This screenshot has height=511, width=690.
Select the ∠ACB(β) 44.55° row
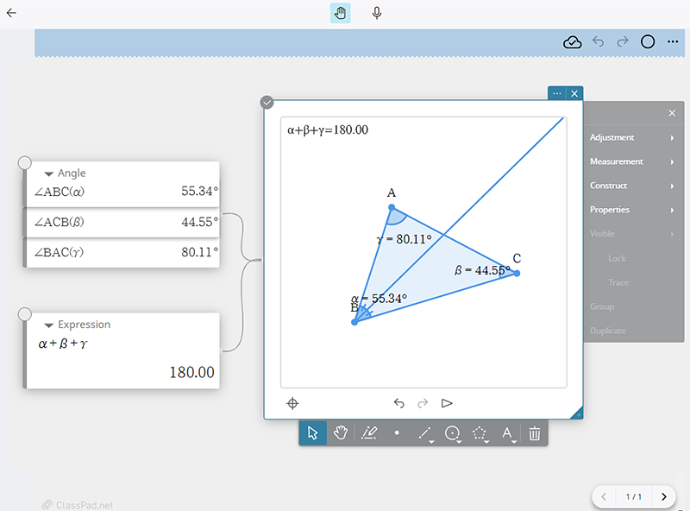click(122, 223)
